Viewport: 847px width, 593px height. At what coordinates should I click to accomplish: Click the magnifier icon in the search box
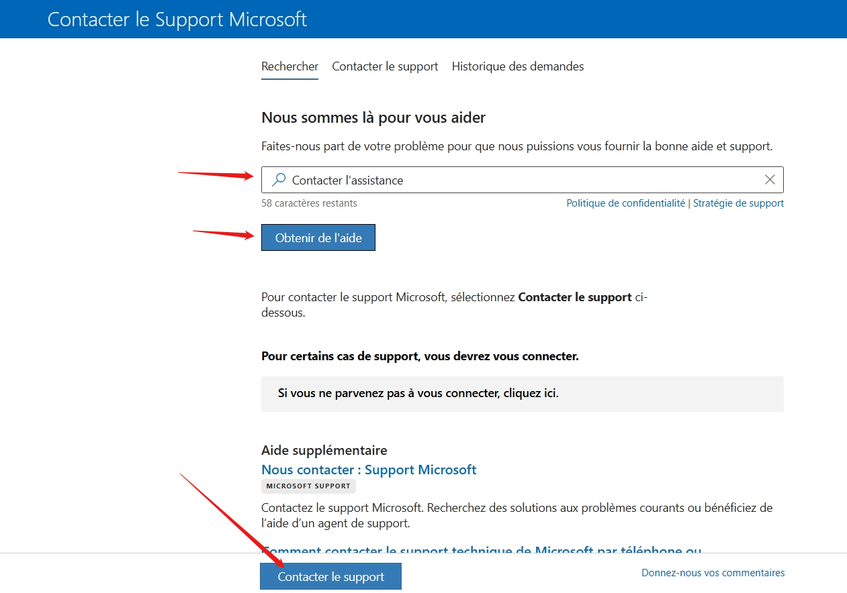(x=278, y=180)
